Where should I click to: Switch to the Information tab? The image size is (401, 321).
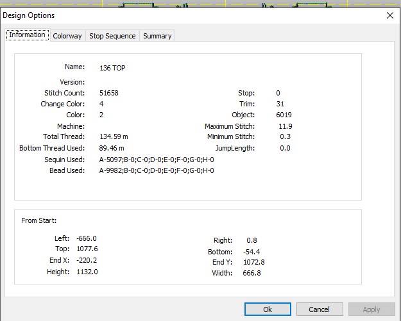28,35
